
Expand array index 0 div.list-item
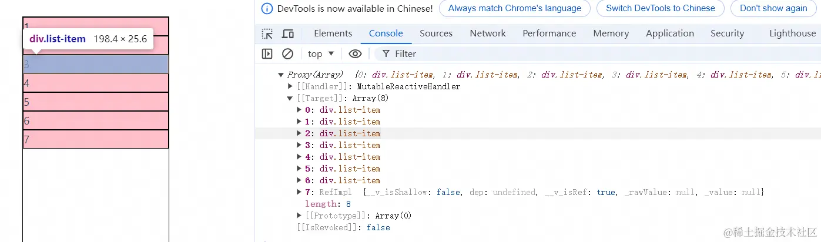[x=300, y=110]
